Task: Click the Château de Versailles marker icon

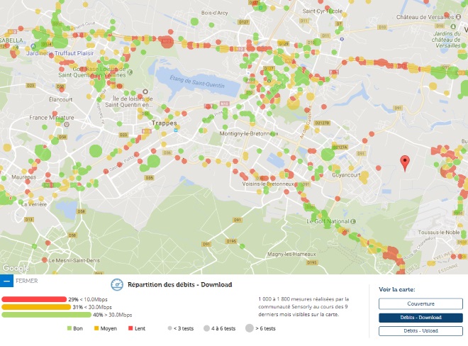Action: coord(458,17)
